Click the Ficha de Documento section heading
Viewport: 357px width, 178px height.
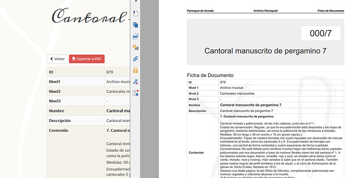point(210,75)
